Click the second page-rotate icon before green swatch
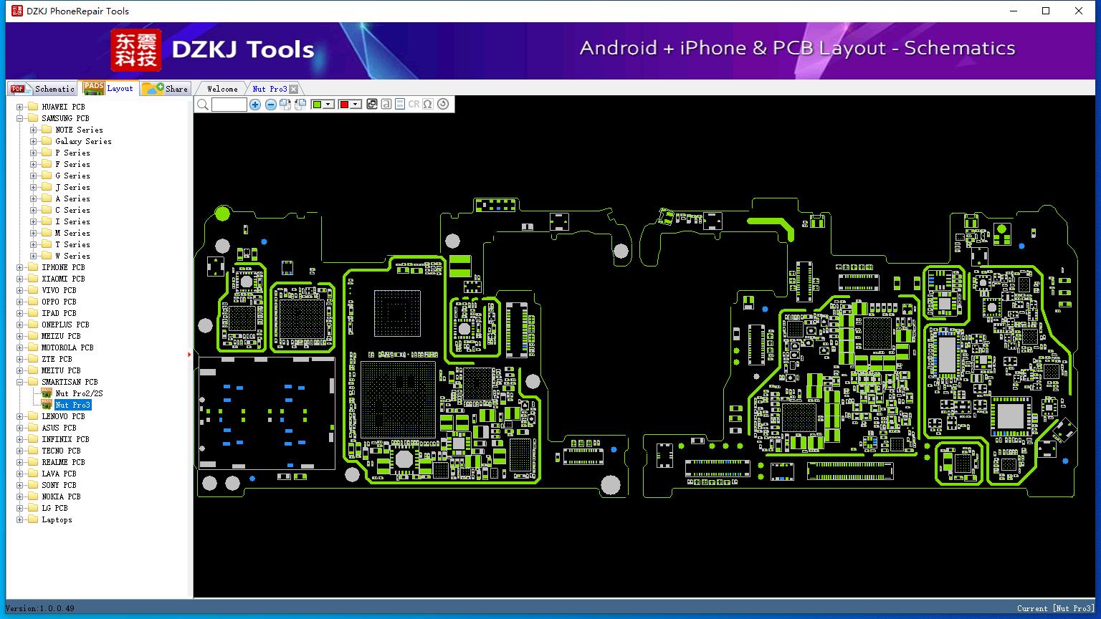 300,105
